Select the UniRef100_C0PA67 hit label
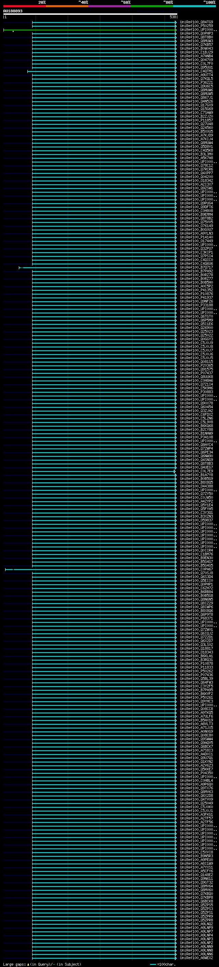Image resolution: width=219 pixels, height=967 pixels. (196, 569)
